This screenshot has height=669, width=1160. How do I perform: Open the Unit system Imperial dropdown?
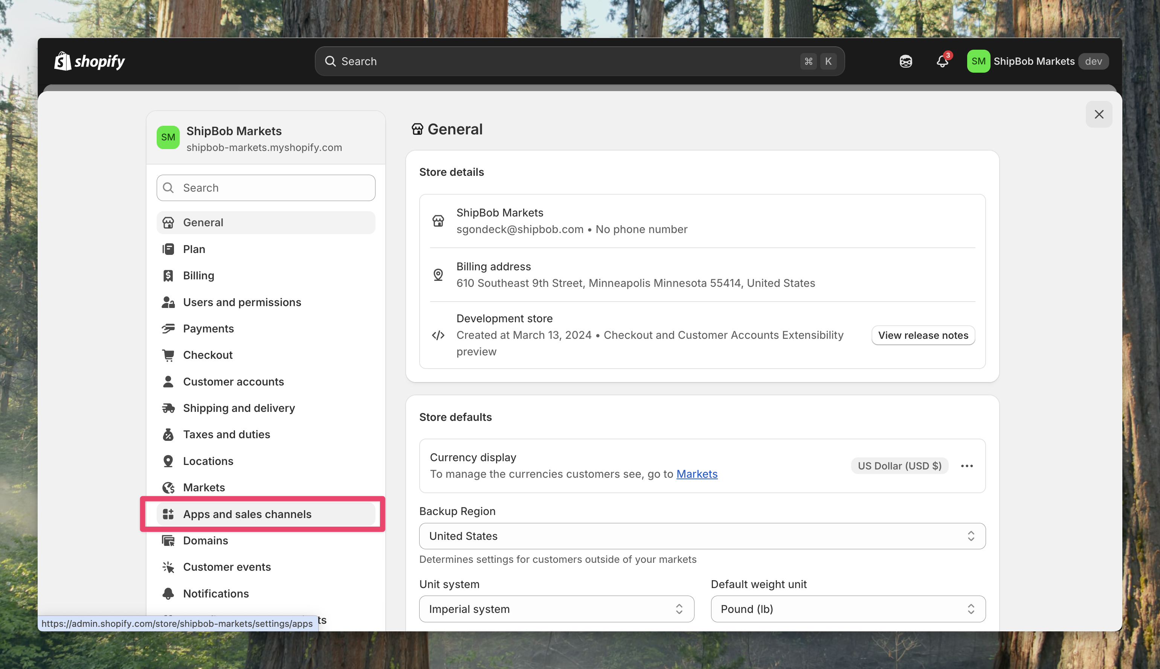(556, 609)
